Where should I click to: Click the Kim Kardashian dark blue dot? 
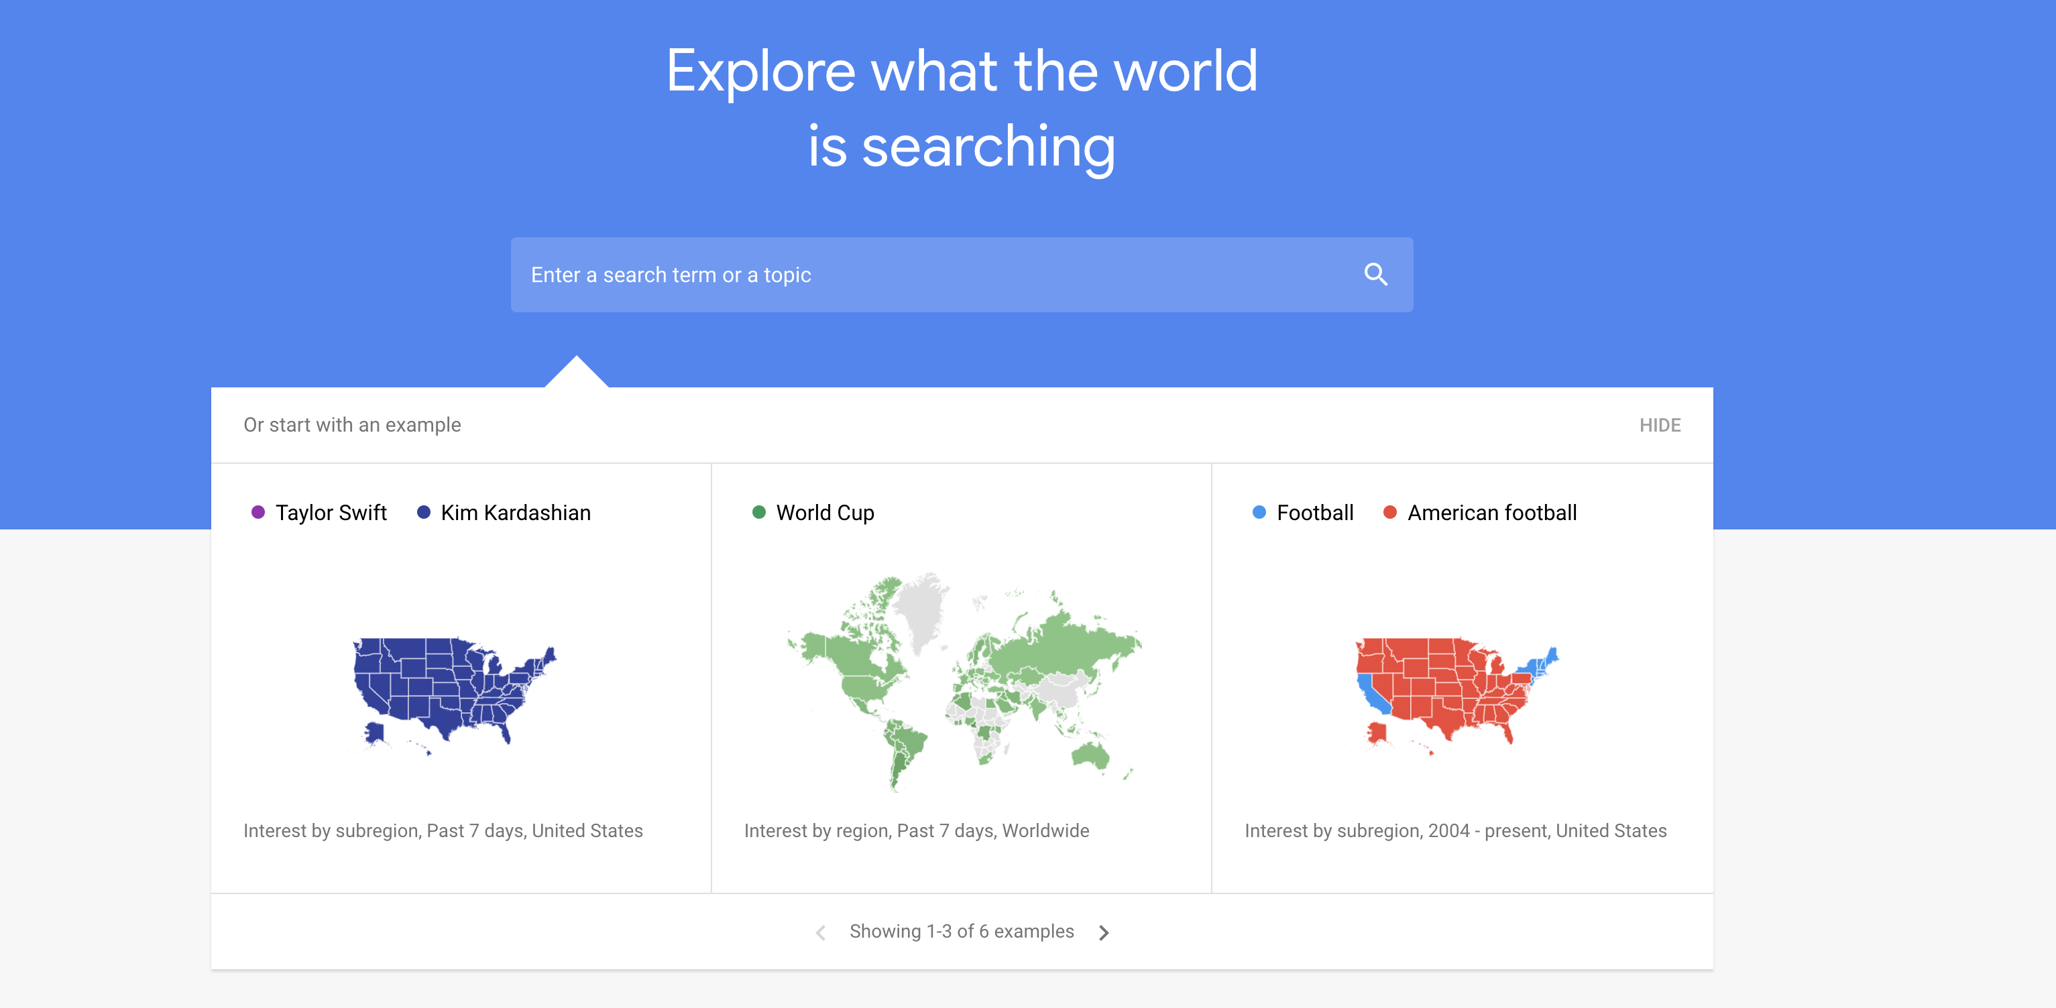click(x=424, y=512)
